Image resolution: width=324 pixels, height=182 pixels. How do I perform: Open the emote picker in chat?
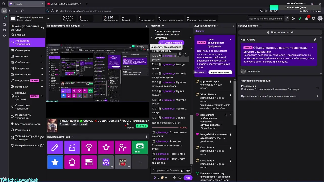click(188, 170)
